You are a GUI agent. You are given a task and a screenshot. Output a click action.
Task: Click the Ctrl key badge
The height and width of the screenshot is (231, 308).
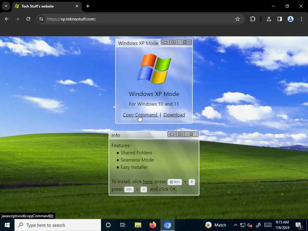coord(129,189)
